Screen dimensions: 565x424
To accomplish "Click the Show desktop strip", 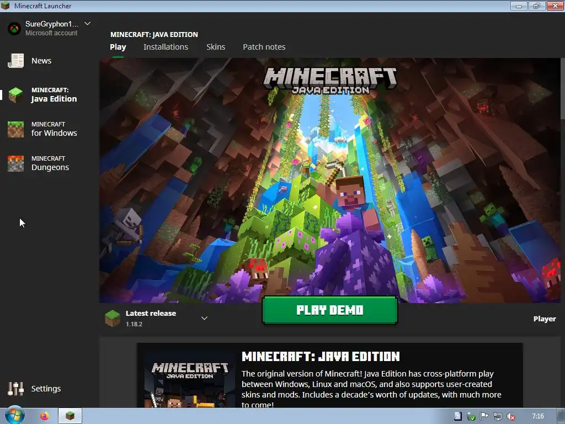I will point(561,416).
